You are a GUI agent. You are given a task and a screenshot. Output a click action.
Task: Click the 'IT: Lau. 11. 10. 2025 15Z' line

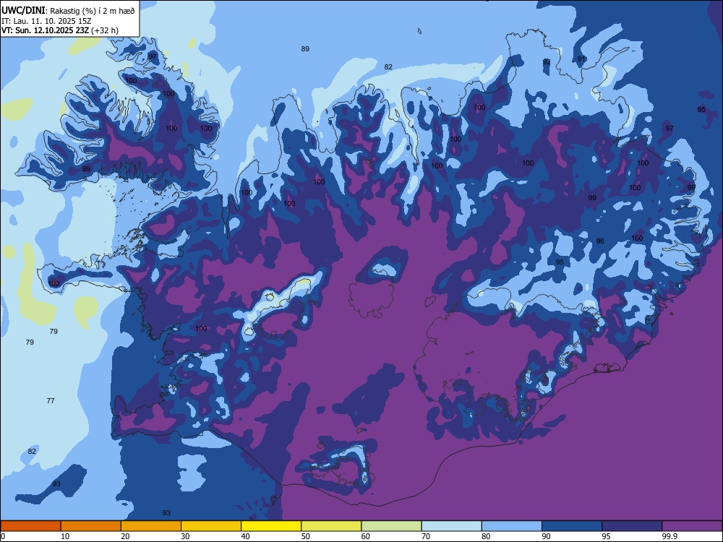pos(46,21)
